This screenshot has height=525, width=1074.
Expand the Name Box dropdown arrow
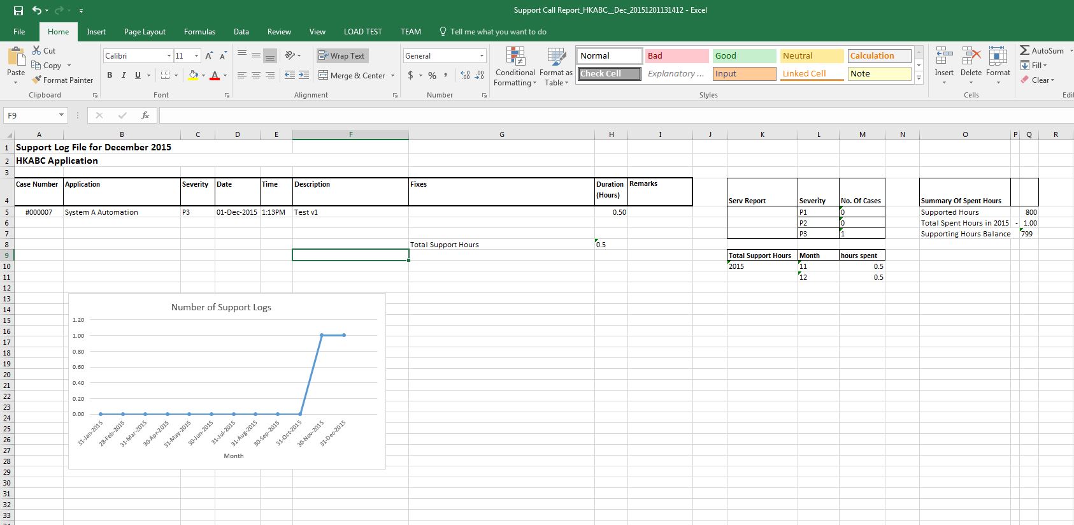pos(61,115)
